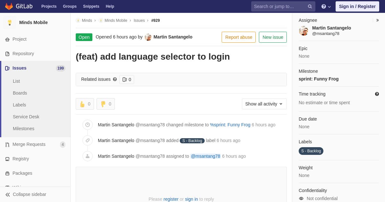Click Martin Santangelo's avatar beside Opened by

[148, 37]
